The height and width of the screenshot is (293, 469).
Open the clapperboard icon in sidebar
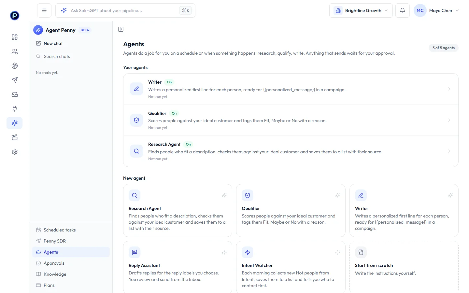point(15,137)
